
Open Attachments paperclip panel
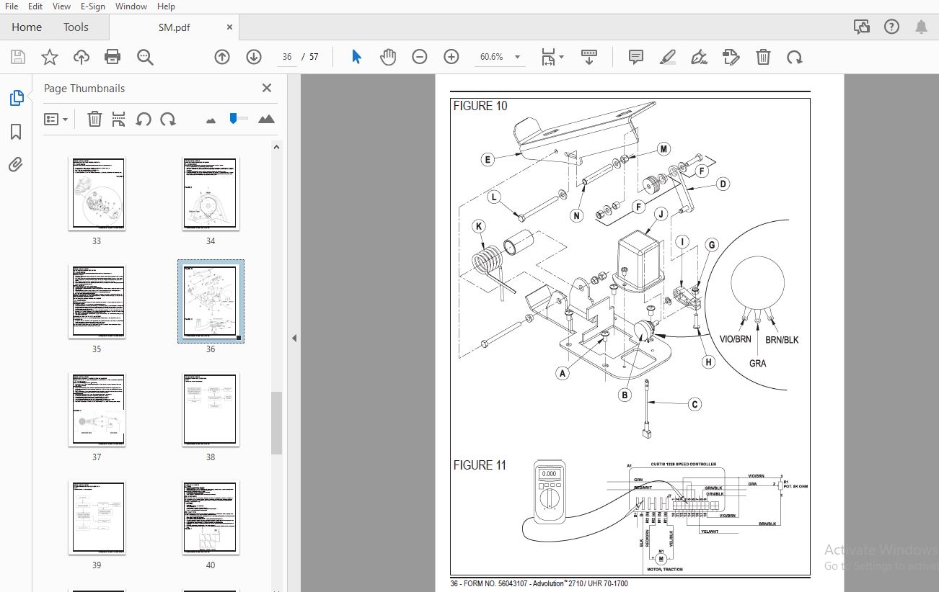coord(16,164)
